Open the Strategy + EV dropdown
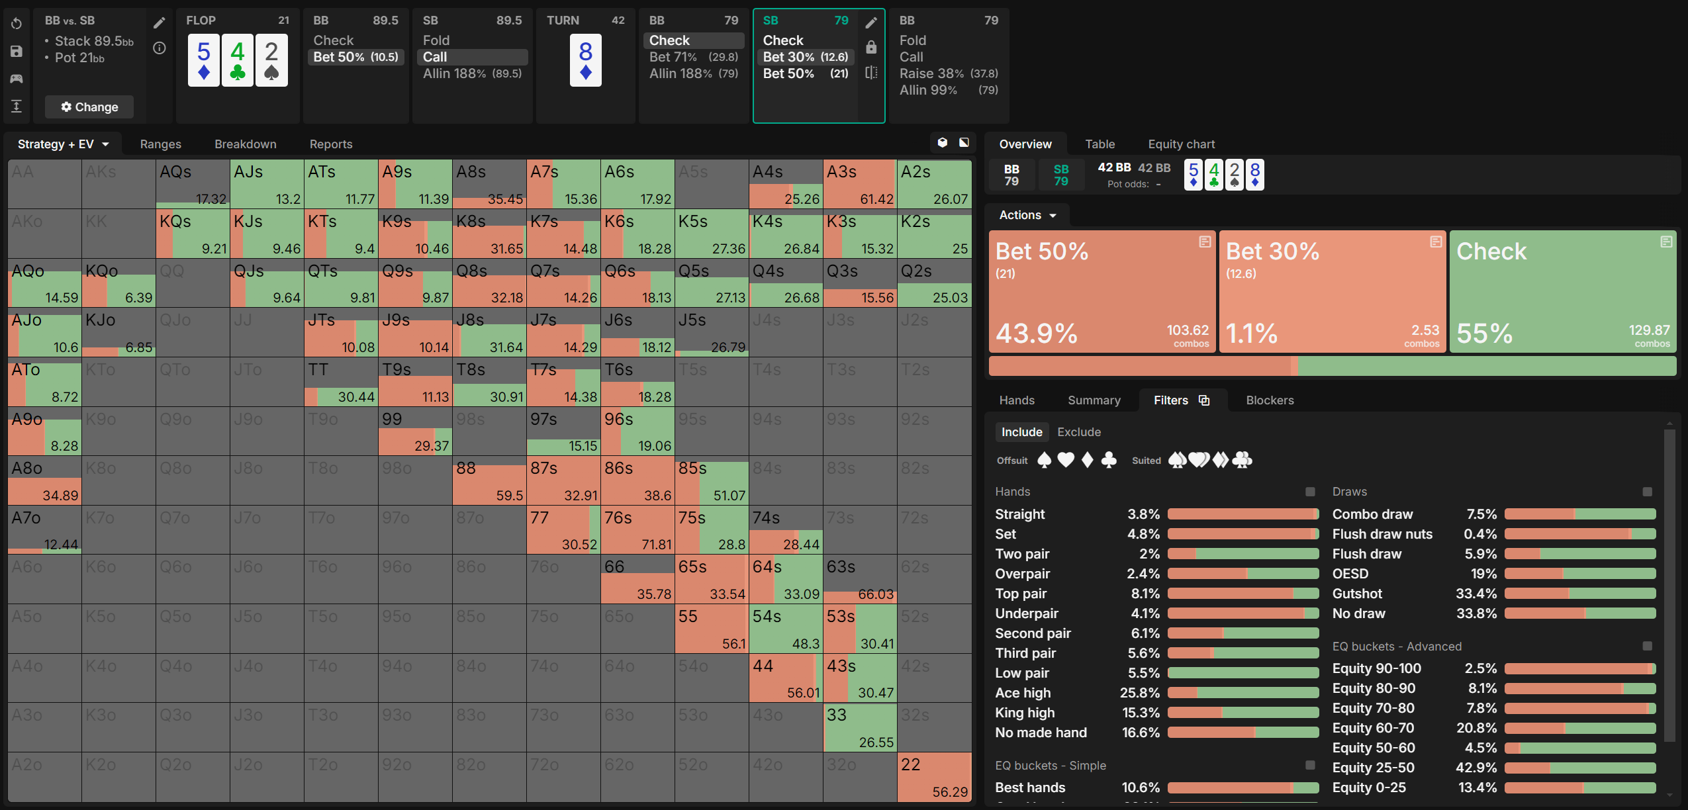 pos(63,144)
